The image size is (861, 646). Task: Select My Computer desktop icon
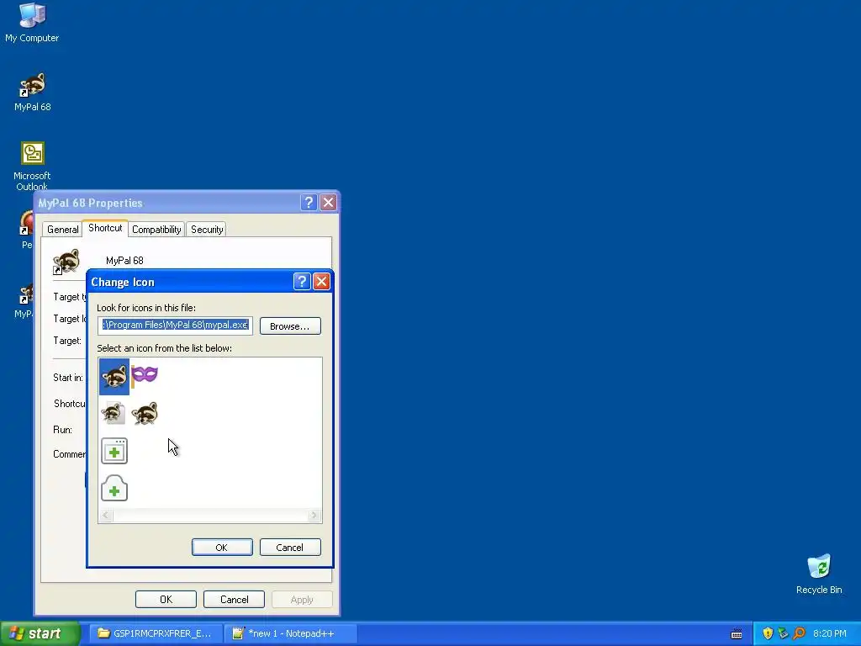click(32, 23)
